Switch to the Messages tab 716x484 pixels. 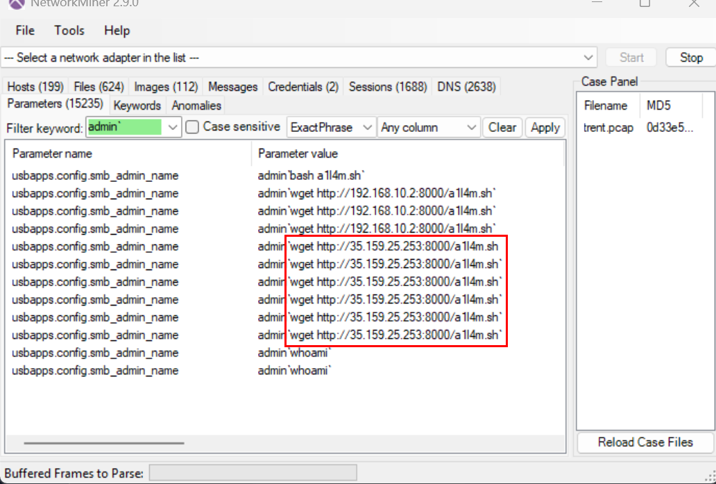click(233, 86)
